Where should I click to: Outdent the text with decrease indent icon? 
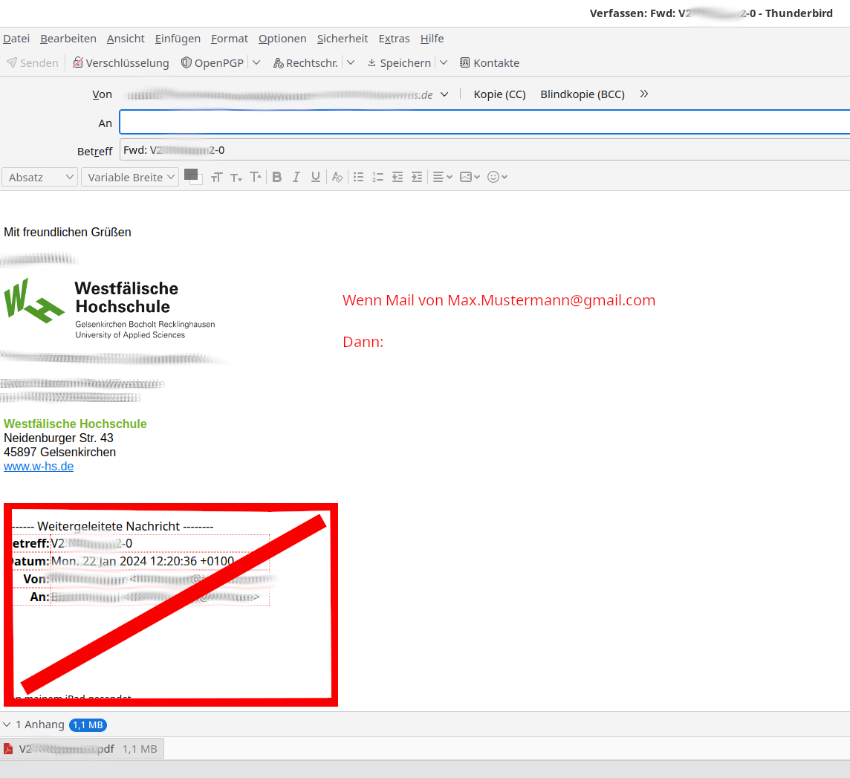(398, 177)
